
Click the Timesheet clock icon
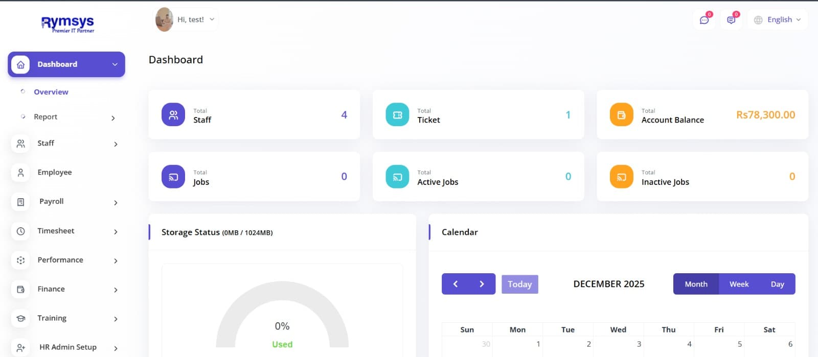click(20, 231)
